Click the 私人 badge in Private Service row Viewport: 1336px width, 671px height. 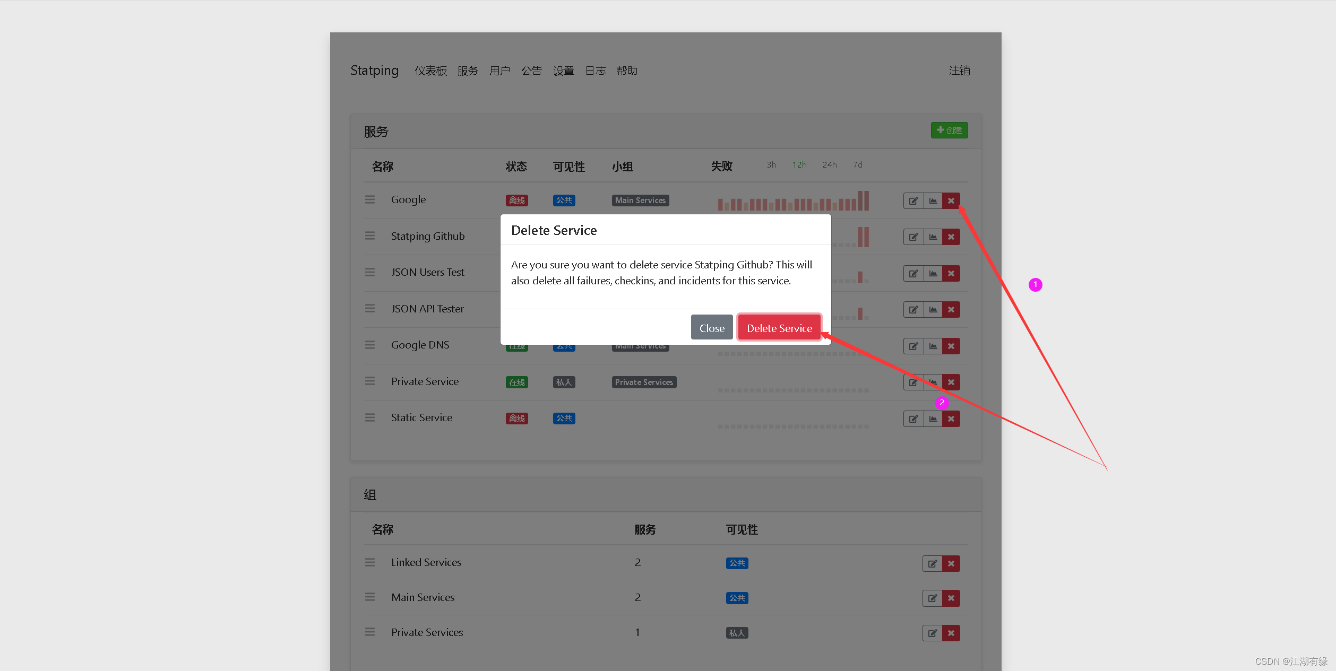564,382
